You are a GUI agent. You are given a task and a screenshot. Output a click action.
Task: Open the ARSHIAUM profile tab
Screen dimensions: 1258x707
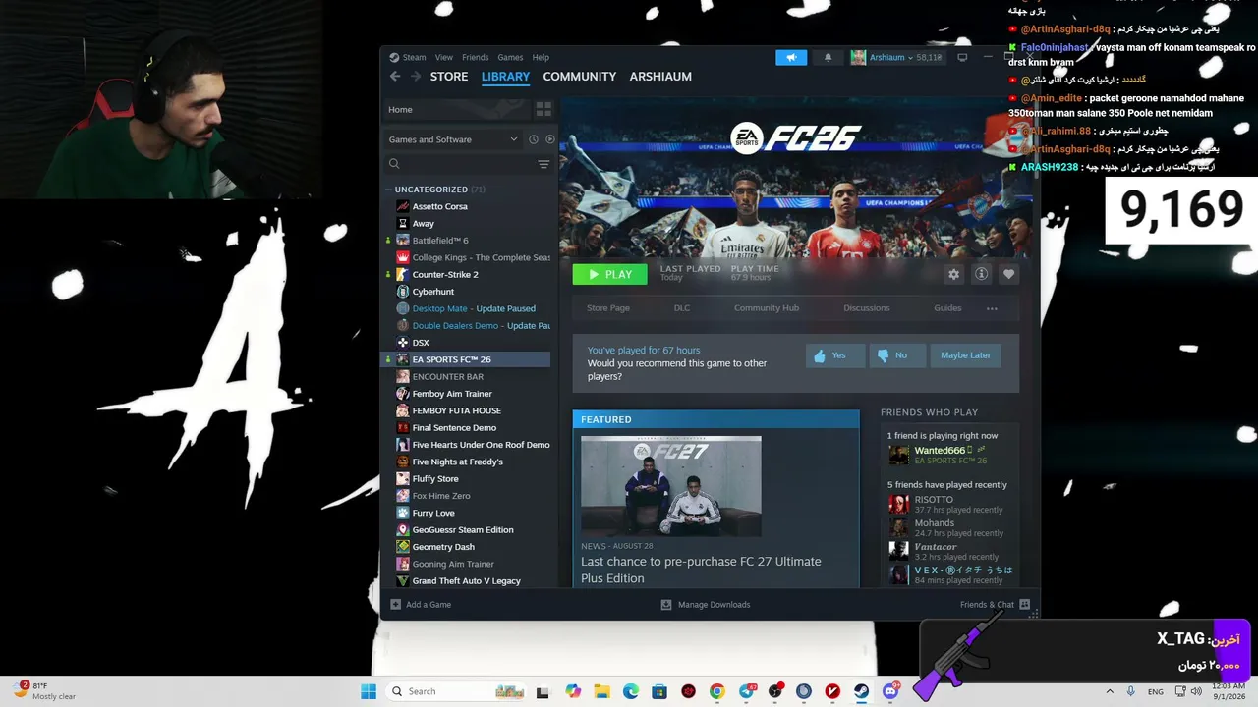[660, 77]
